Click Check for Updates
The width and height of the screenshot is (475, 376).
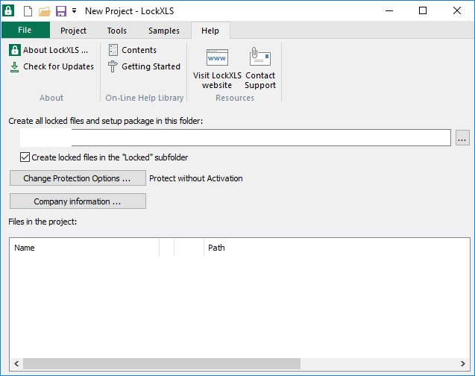[51, 66]
